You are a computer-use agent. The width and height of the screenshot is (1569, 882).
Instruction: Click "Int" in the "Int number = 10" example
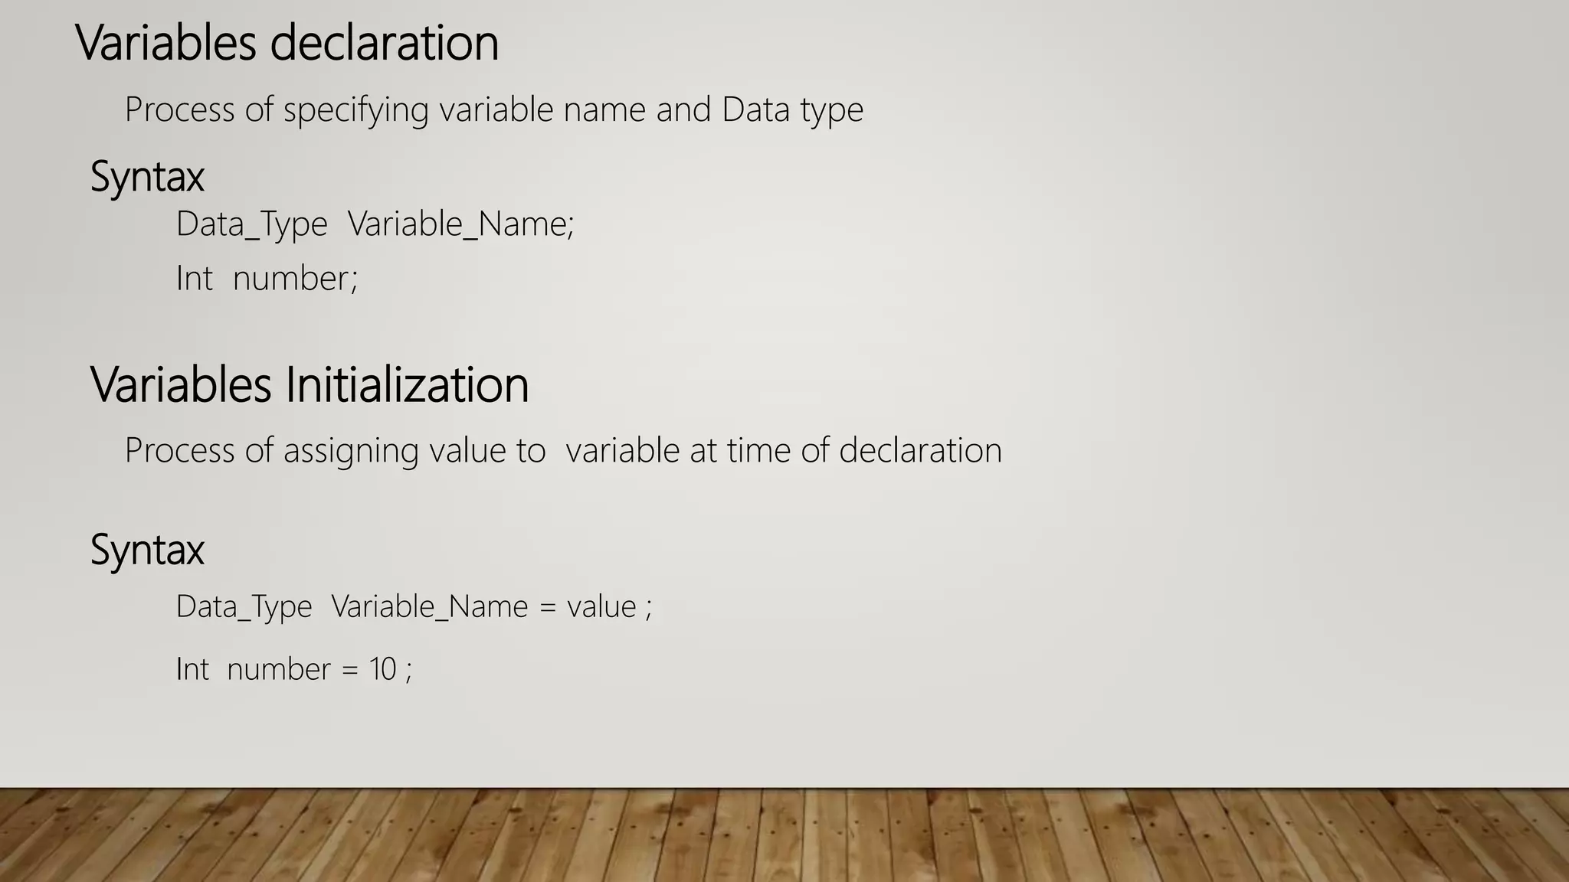(192, 669)
